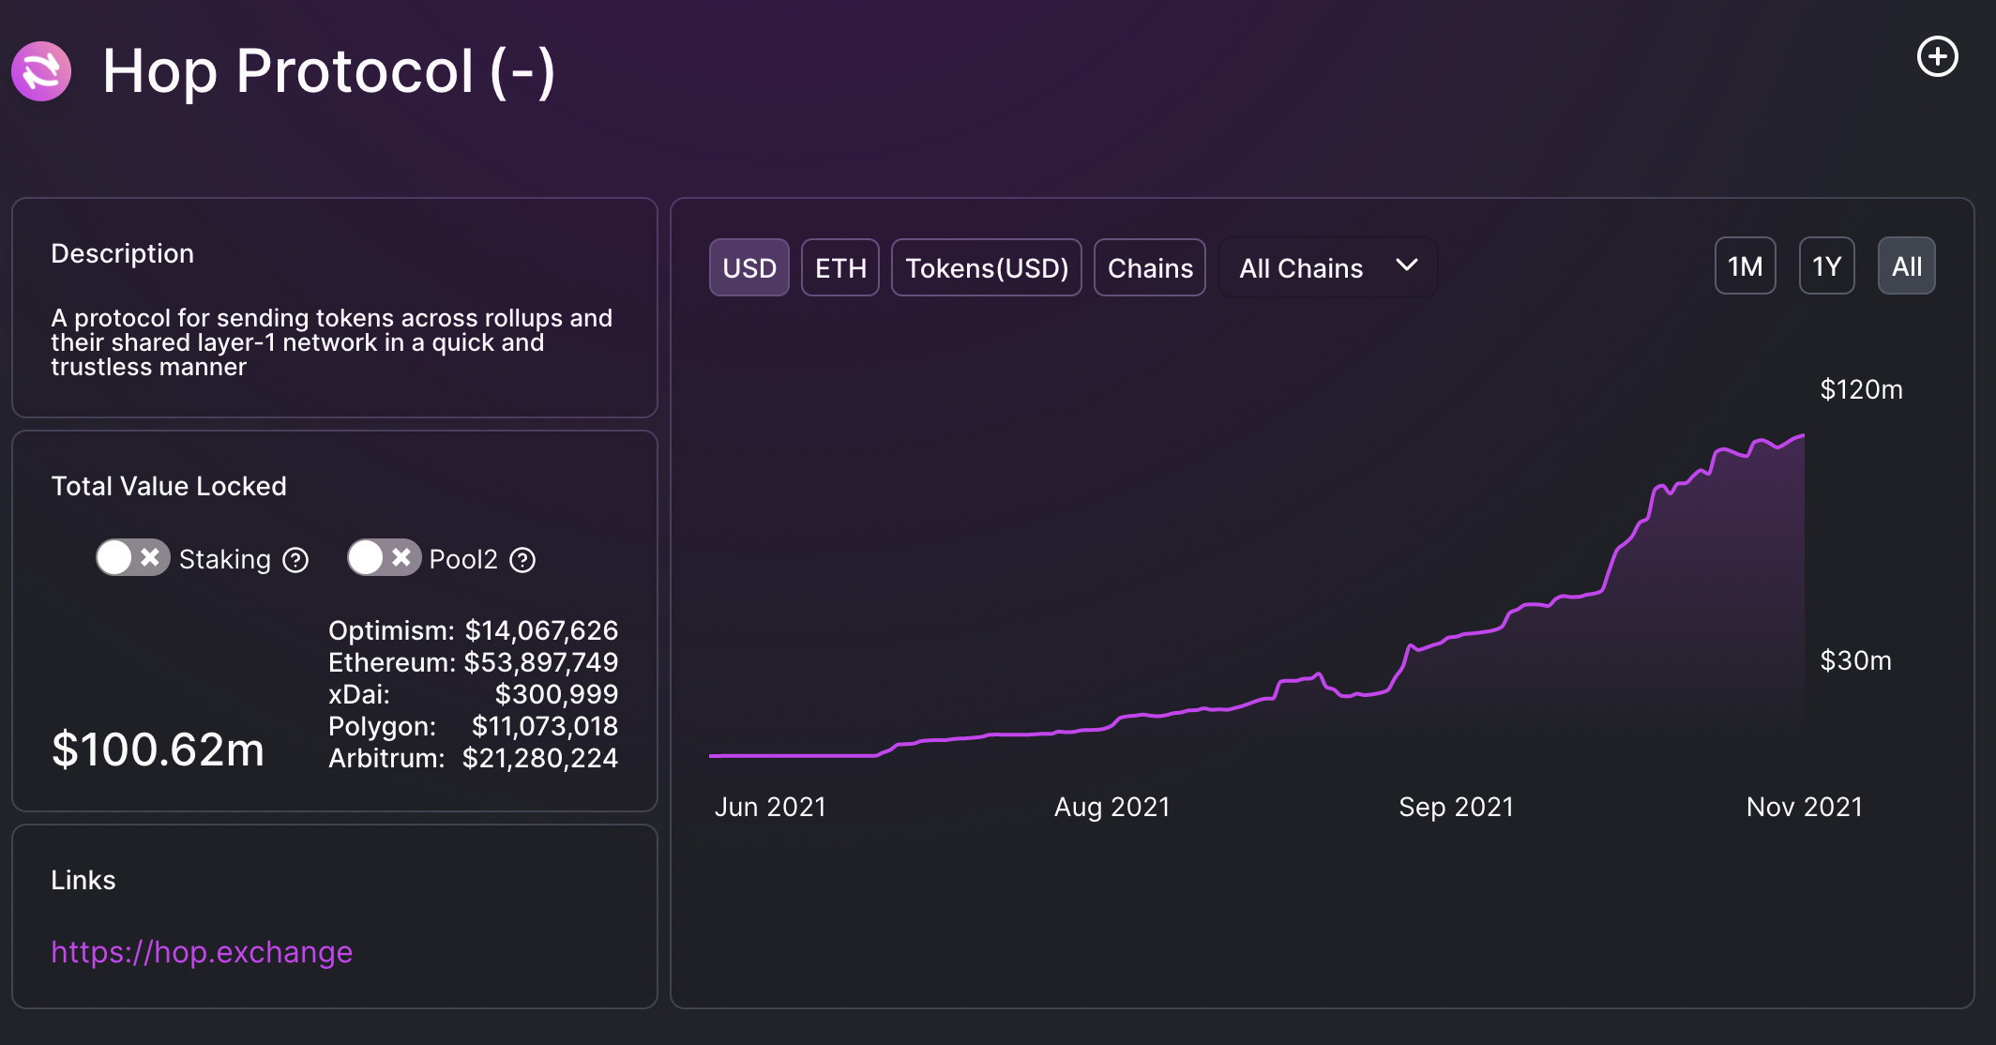
Task: Set chart range to 1M
Action: coord(1745,266)
